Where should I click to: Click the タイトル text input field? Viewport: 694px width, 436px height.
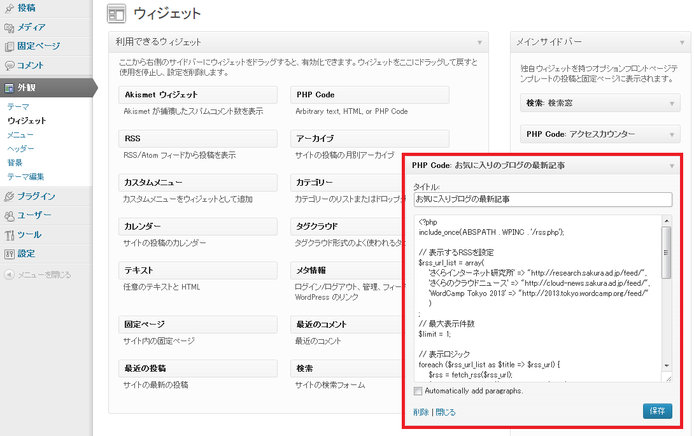(x=542, y=200)
